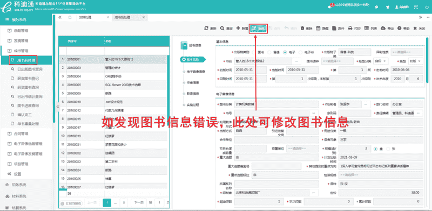This screenshot has width=432, height=211.
Task: Click the home icon in tab bar
Action: (70, 17)
